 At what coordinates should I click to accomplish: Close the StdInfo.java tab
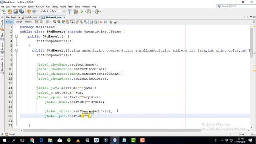[40, 17]
